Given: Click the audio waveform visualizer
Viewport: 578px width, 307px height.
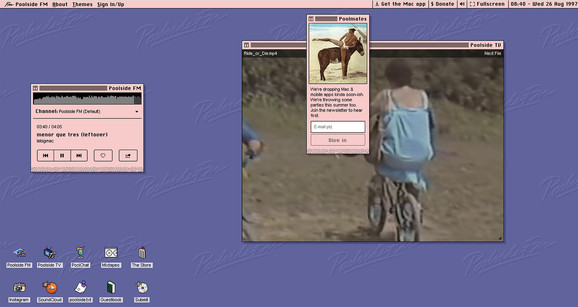Looking at the screenshot, I should click(87, 98).
